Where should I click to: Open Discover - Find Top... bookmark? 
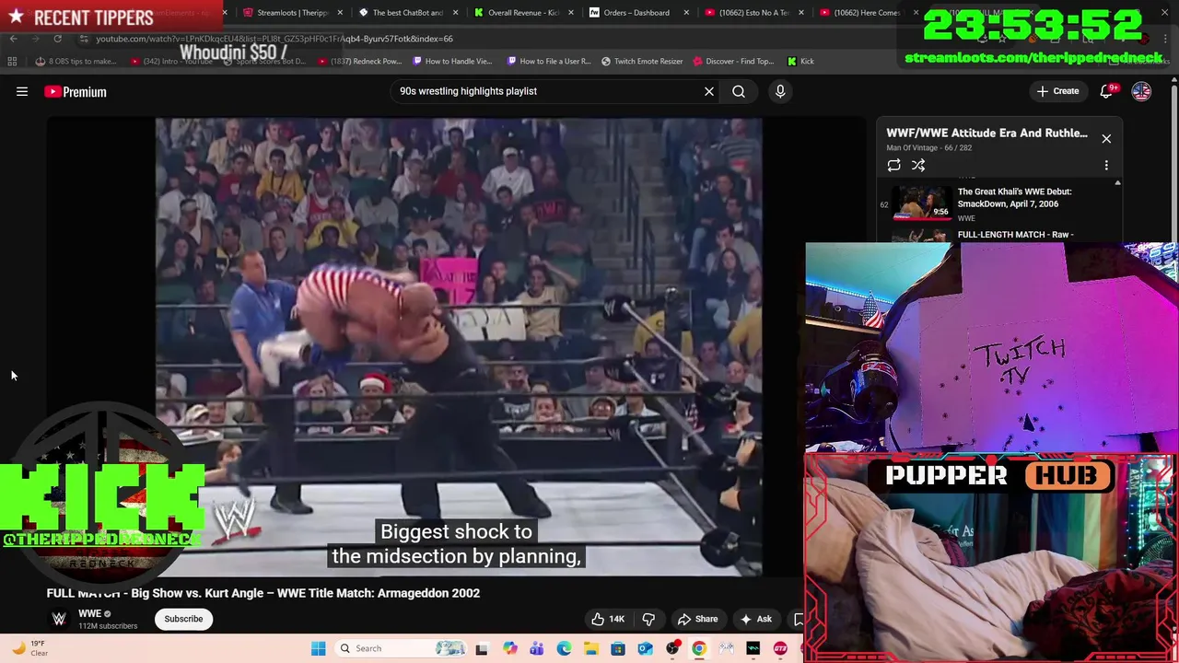pyautogui.click(x=733, y=61)
